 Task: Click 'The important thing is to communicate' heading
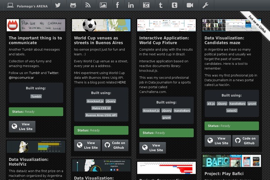[35, 40]
